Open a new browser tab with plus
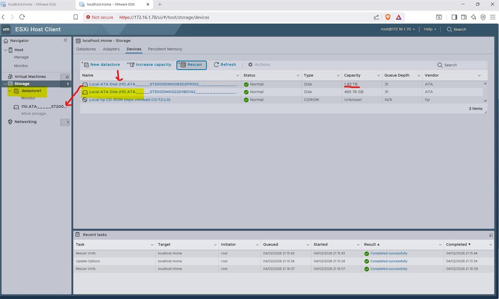The image size is (499, 299). coord(160,5)
